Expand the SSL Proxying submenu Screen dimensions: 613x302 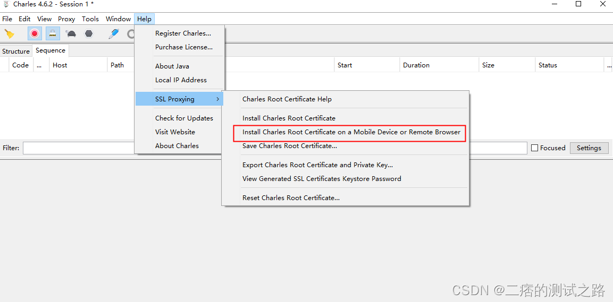(x=180, y=99)
